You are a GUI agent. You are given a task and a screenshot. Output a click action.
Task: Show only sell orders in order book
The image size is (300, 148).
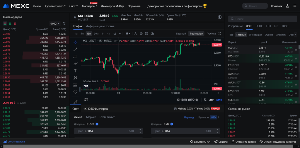(x=15, y=23)
